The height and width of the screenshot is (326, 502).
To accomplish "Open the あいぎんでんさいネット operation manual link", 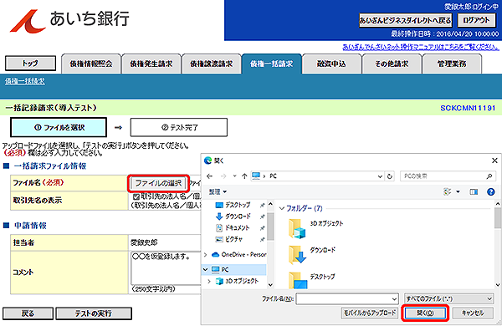I will click(x=421, y=47).
